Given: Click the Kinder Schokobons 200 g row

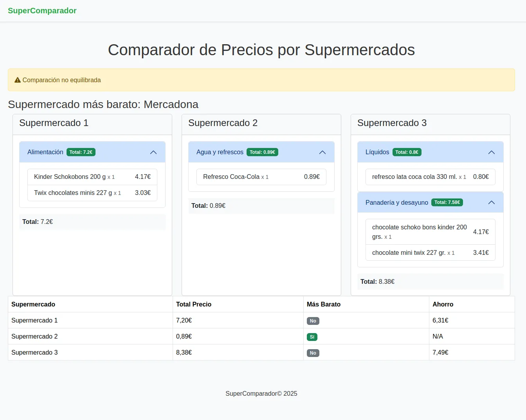Looking at the screenshot, I should 92,177.
